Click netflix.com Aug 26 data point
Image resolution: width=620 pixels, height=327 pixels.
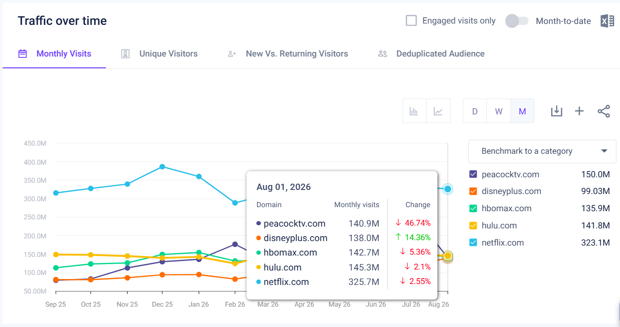coord(447,189)
